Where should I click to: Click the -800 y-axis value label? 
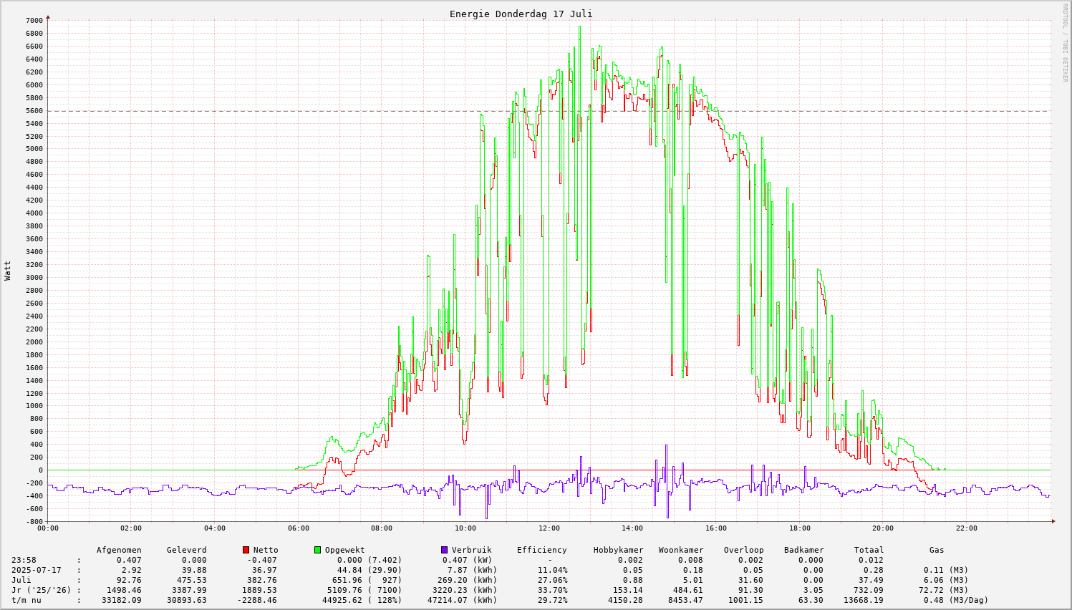coord(34,522)
